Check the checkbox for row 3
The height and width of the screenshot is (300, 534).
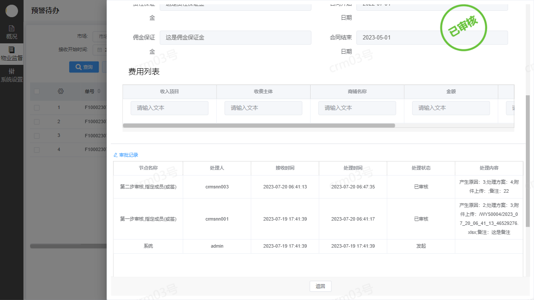tap(37, 136)
